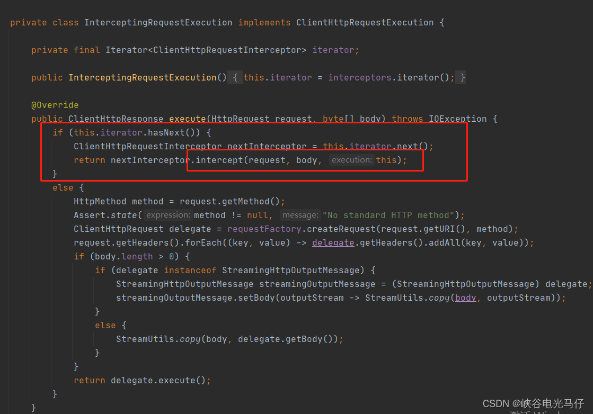Click the underlined "delegate" identifier link
The image size is (593, 414).
point(333,242)
